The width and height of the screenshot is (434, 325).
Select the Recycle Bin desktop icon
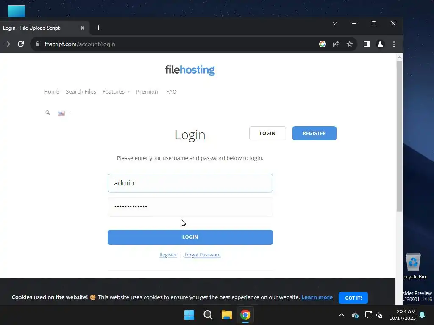[x=414, y=267]
